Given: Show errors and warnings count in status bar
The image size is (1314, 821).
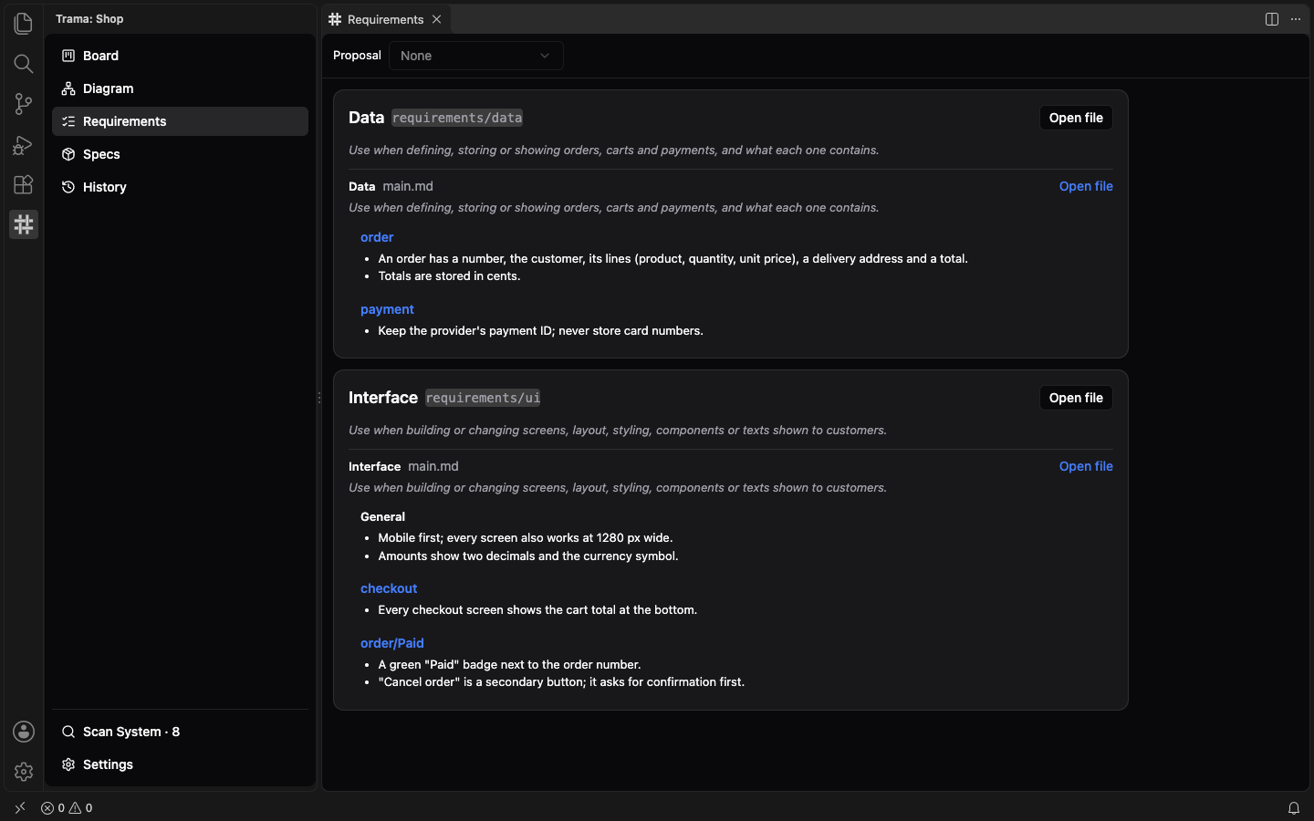Looking at the screenshot, I should pos(67,808).
